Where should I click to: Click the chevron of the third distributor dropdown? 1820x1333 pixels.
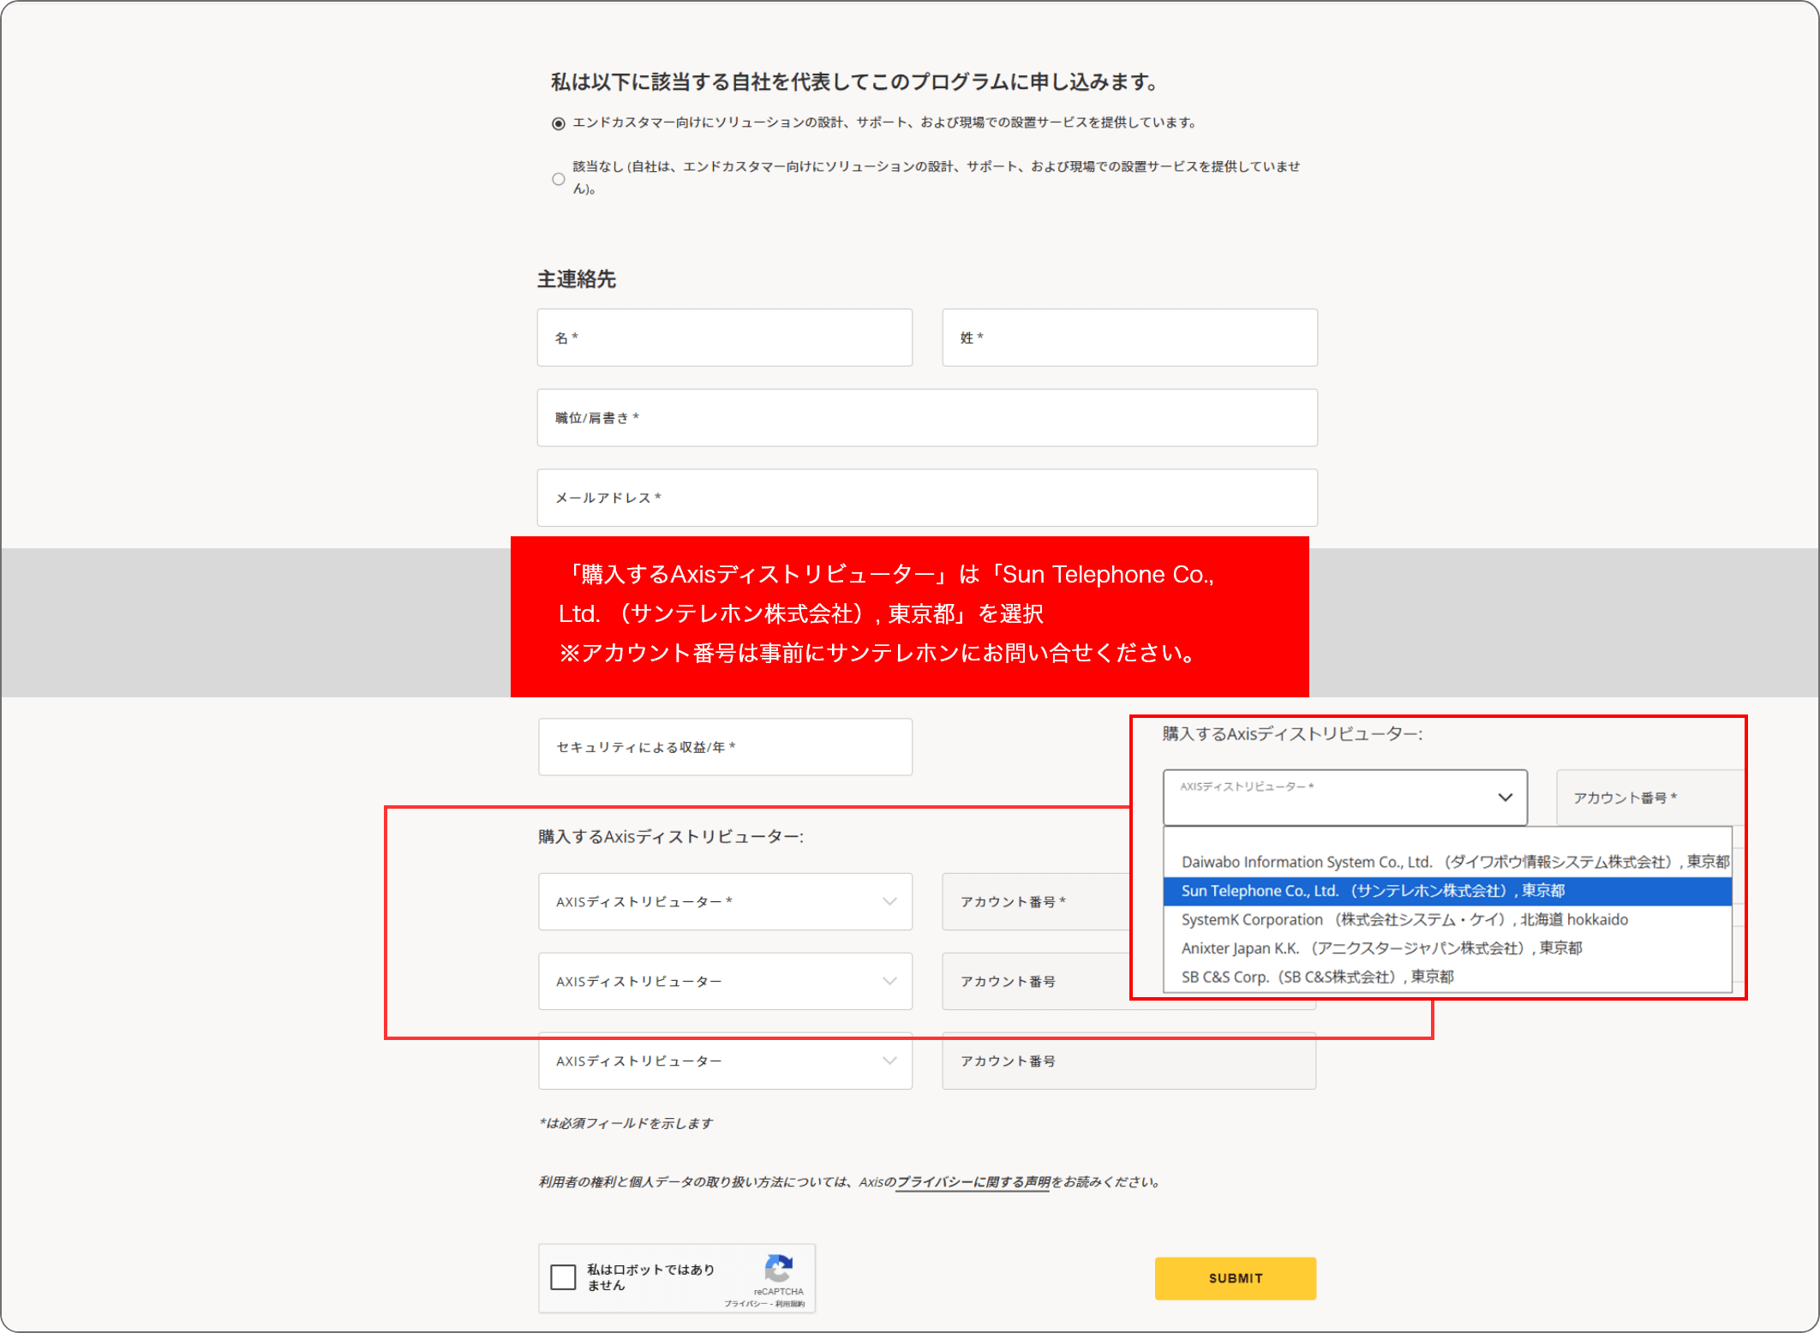(889, 1061)
